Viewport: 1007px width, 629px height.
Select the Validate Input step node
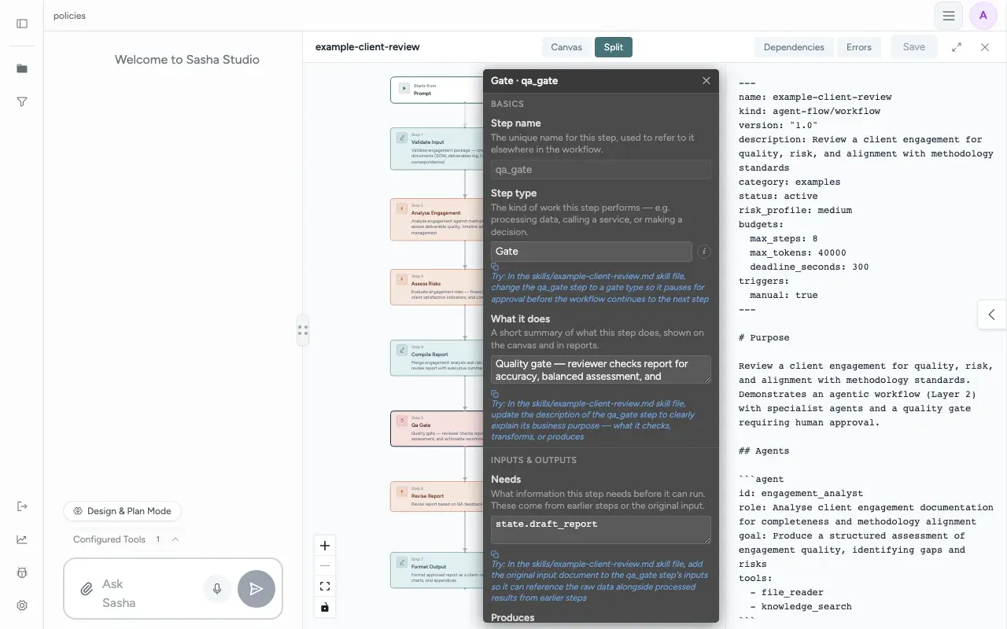click(437, 149)
